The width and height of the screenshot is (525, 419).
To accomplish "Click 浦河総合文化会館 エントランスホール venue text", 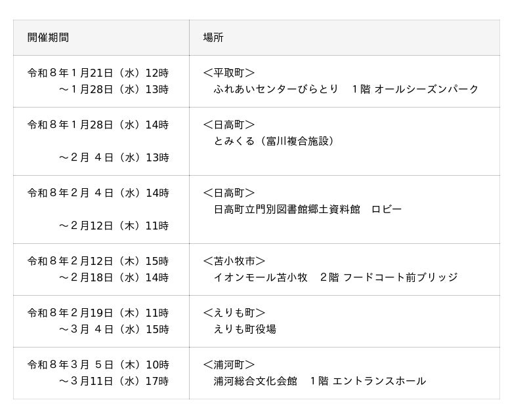I will click(319, 381).
